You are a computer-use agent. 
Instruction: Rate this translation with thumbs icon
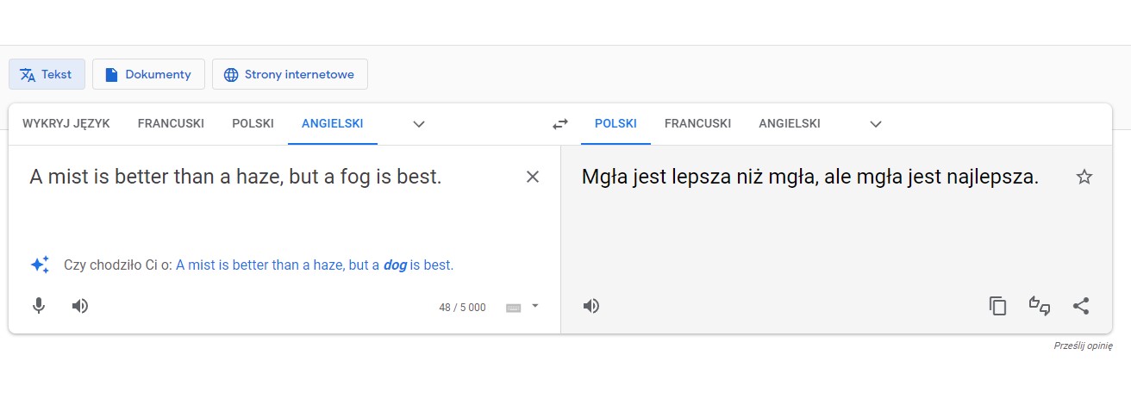(1040, 306)
